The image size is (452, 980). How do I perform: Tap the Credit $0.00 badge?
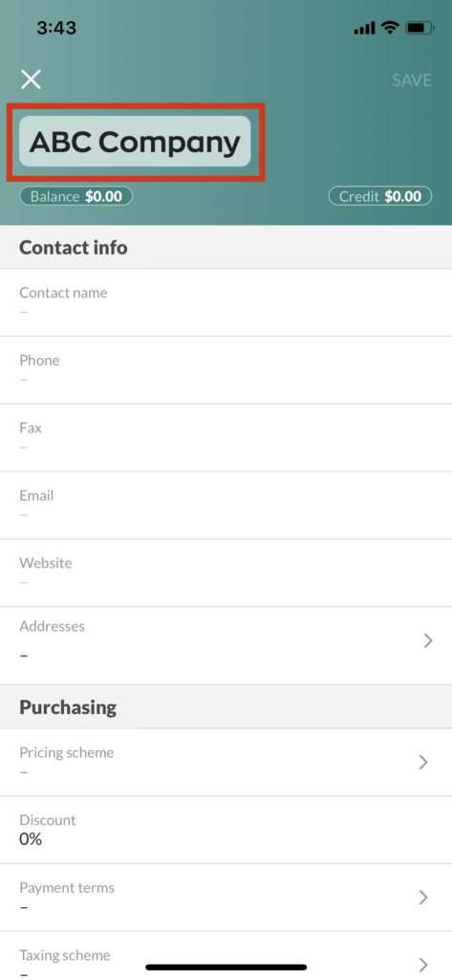380,196
